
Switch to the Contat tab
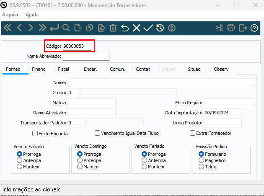(x=143, y=69)
